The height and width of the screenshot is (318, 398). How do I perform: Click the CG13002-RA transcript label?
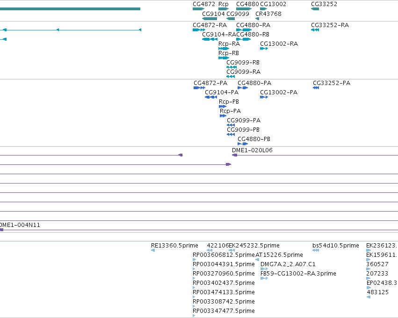[x=279, y=44]
